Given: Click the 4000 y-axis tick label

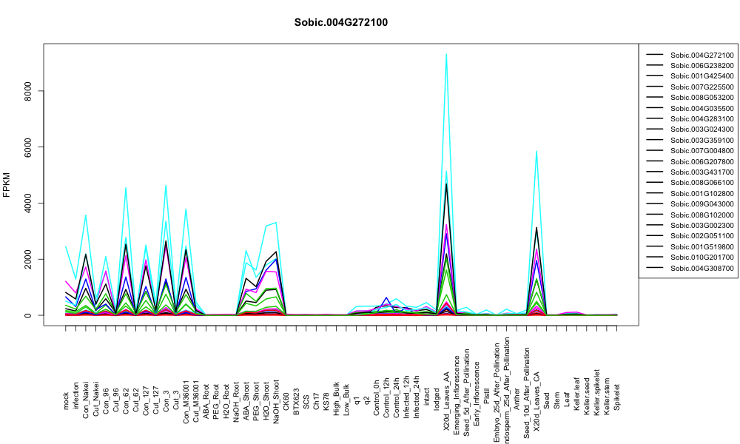Looking at the screenshot, I should tap(28, 203).
